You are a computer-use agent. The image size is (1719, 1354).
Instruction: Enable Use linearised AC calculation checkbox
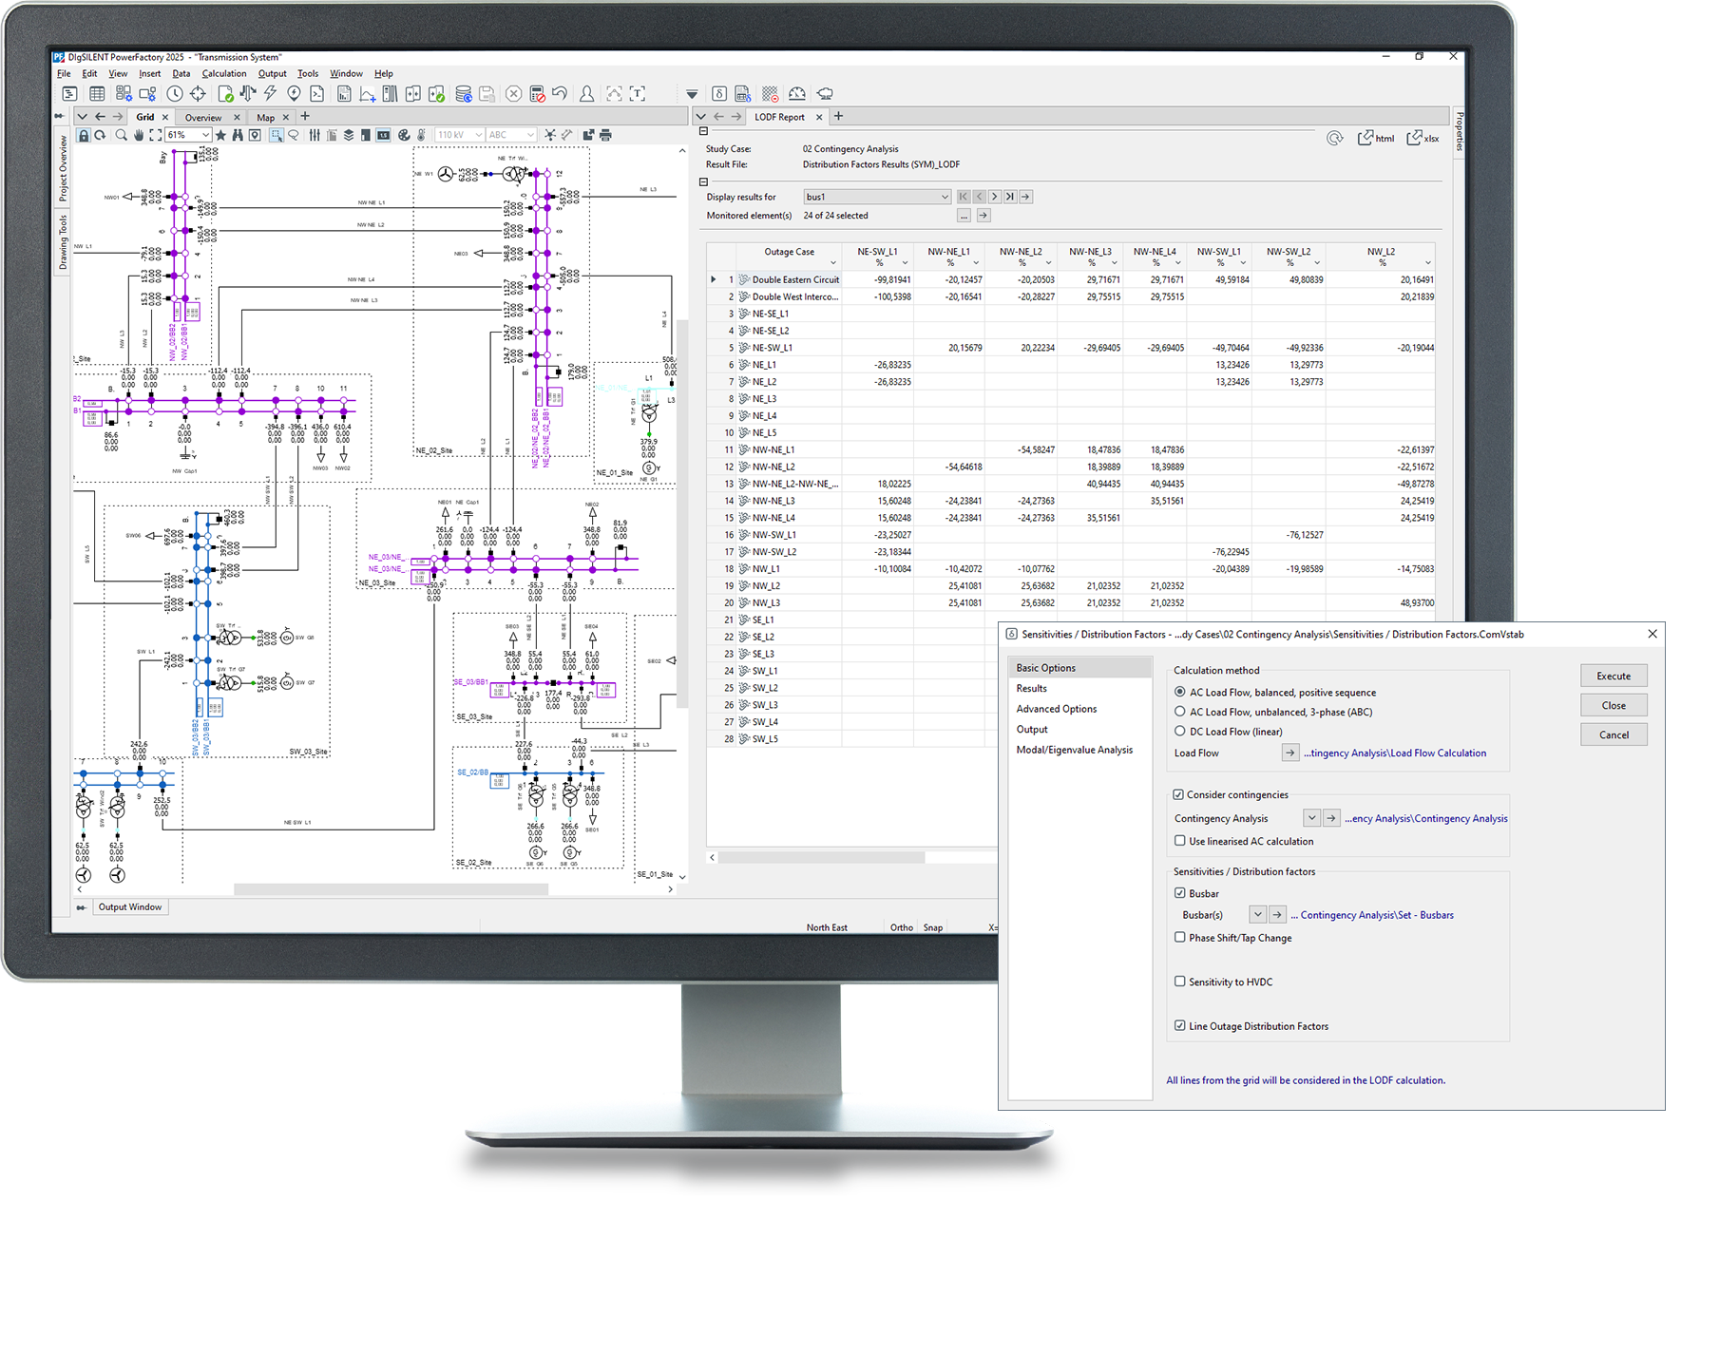pos(1180,841)
